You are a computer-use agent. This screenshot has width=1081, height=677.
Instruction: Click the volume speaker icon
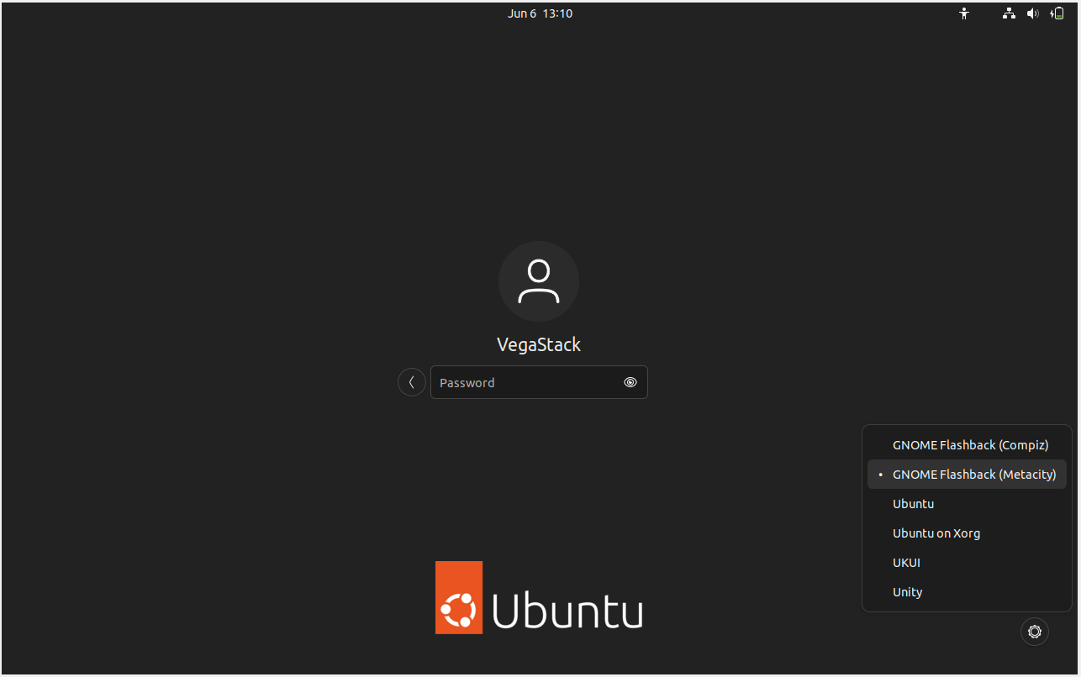click(x=1033, y=13)
